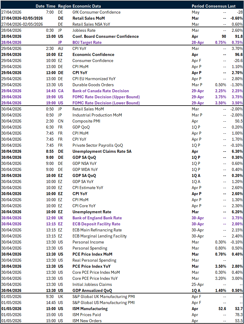Click the Date column header

coord(40,6)
